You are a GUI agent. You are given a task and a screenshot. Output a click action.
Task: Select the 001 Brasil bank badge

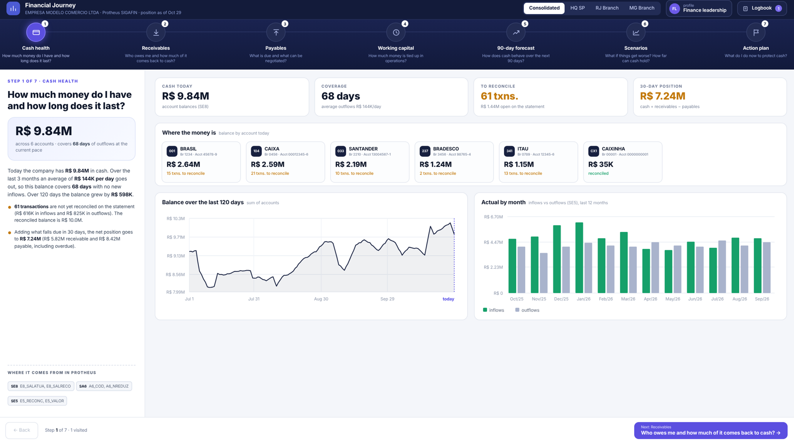coord(172,151)
